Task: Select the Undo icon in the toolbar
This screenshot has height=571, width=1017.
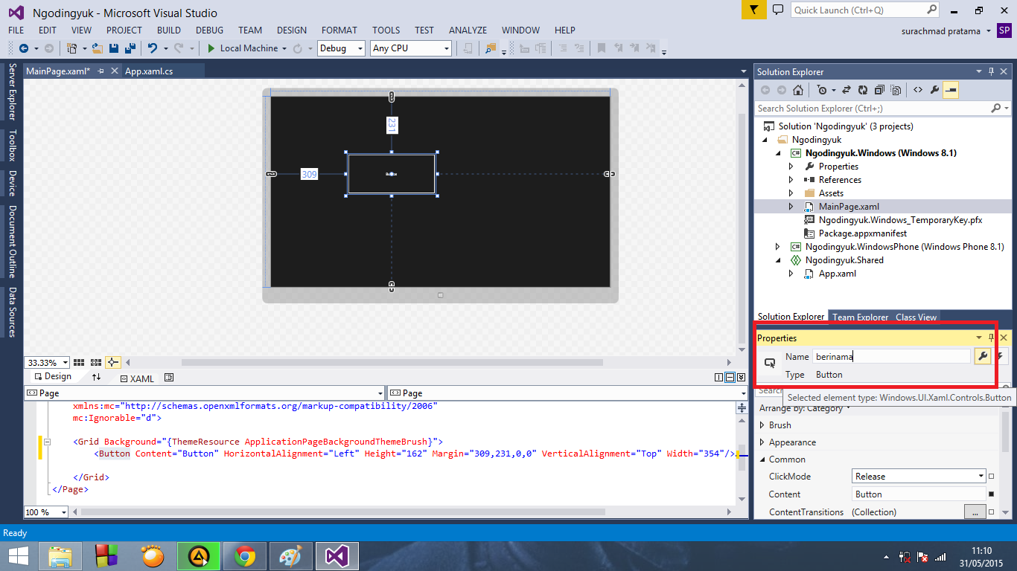Action: click(x=155, y=48)
